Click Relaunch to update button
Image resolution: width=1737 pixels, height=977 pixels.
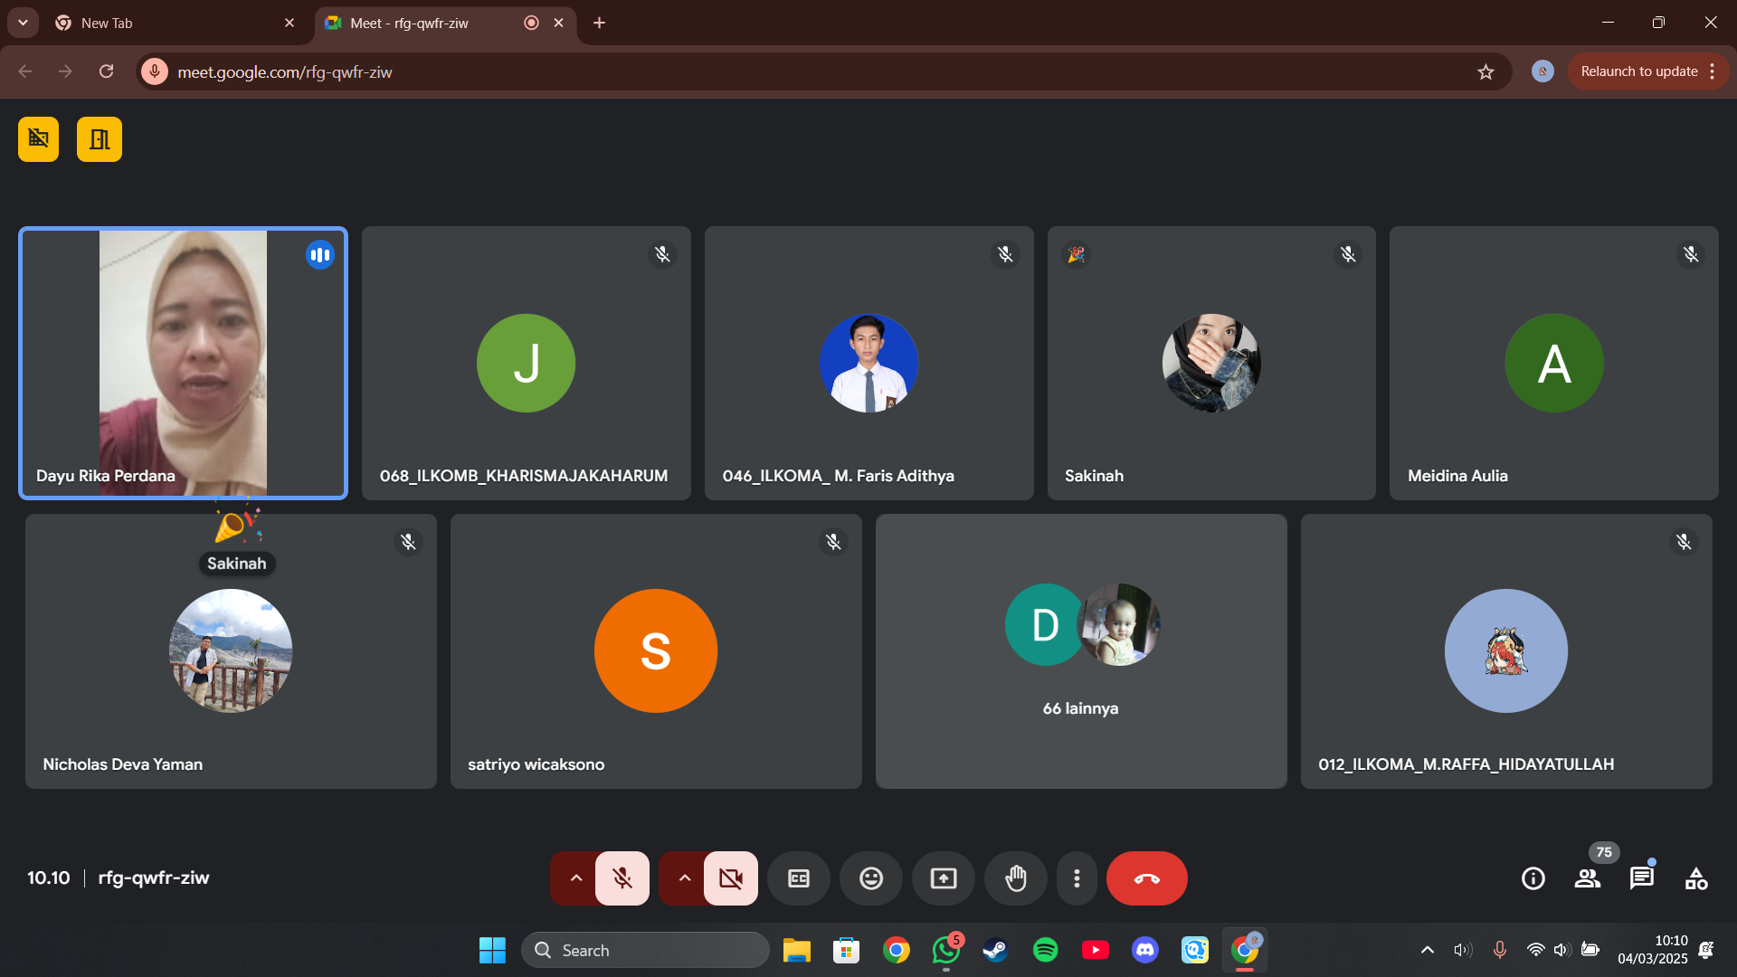(1638, 71)
